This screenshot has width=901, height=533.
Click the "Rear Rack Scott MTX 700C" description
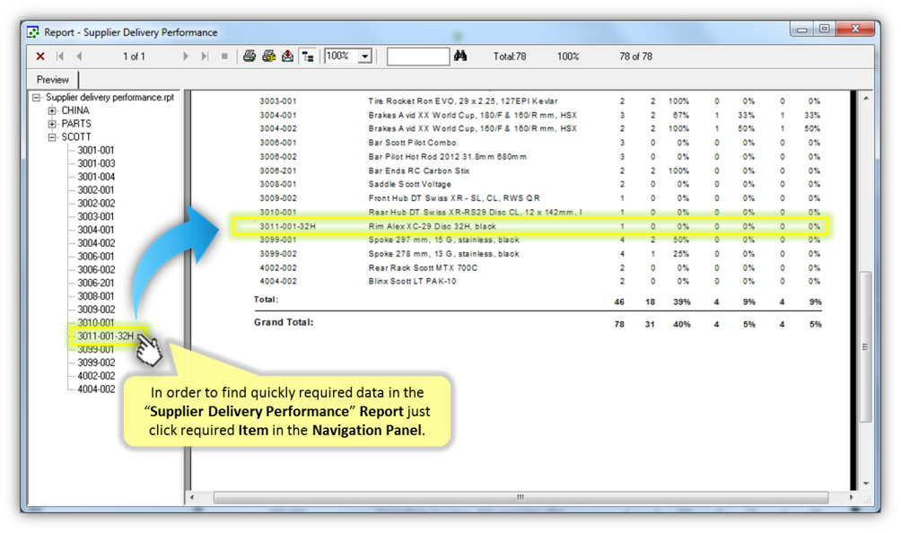(x=423, y=267)
